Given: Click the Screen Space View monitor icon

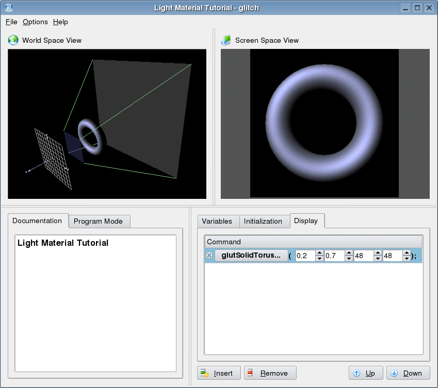Looking at the screenshot, I should pyautogui.click(x=226, y=40).
